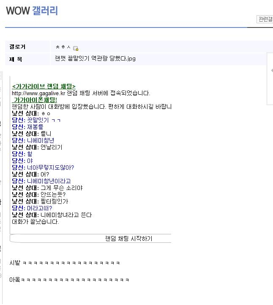273x305 pixels.
Task: Select the author name ㅊㅎㅅ
Action: 63,47
